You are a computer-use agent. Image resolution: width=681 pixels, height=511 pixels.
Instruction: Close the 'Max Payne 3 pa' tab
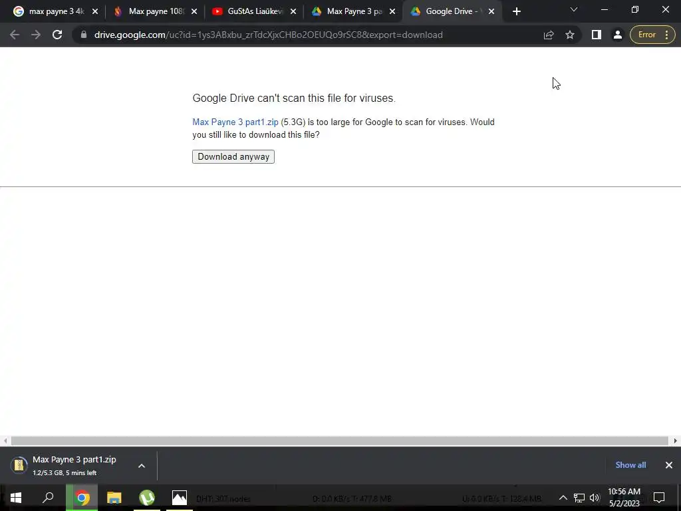click(x=392, y=12)
